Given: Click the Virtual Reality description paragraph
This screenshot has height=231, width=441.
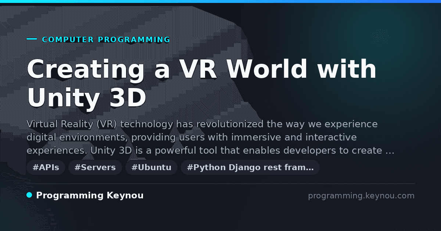Looking at the screenshot, I should pyautogui.click(x=211, y=137).
